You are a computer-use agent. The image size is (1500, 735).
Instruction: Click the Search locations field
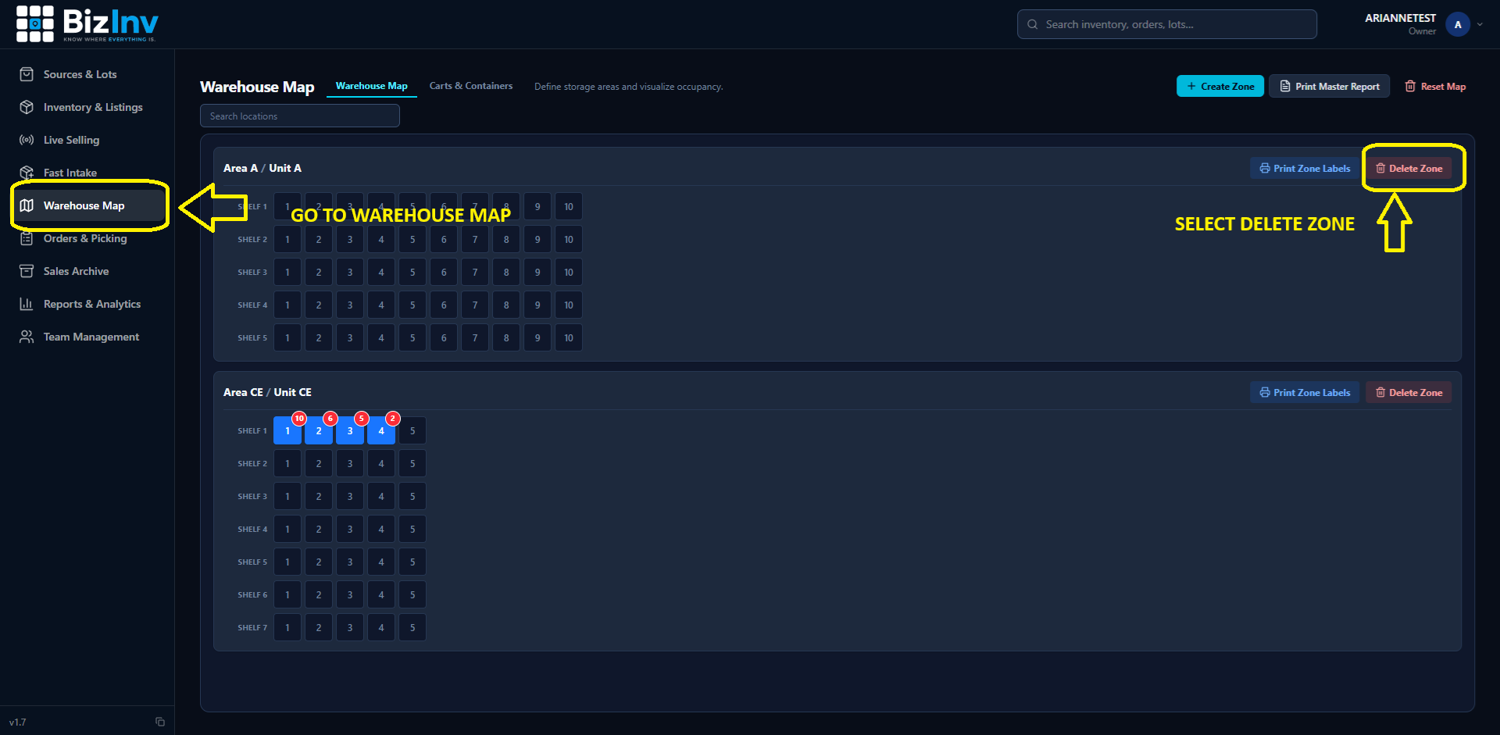[x=300, y=116]
